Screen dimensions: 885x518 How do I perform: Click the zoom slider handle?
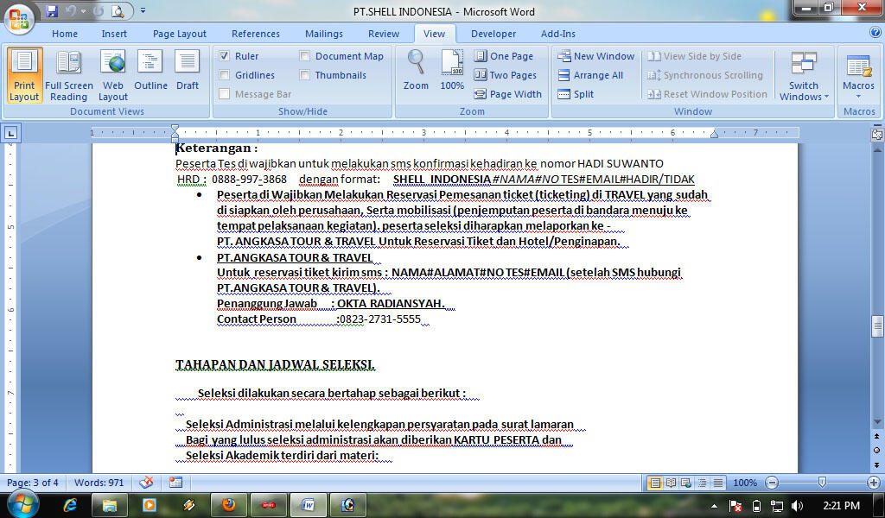[823, 483]
